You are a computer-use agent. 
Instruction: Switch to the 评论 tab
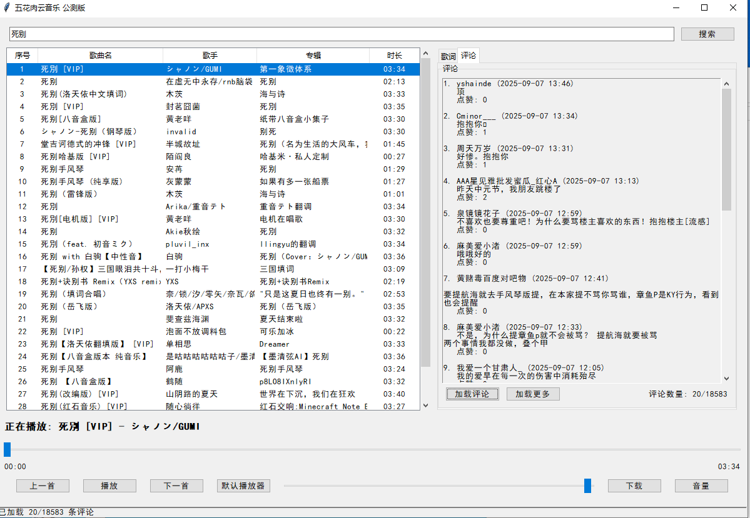pyautogui.click(x=468, y=55)
